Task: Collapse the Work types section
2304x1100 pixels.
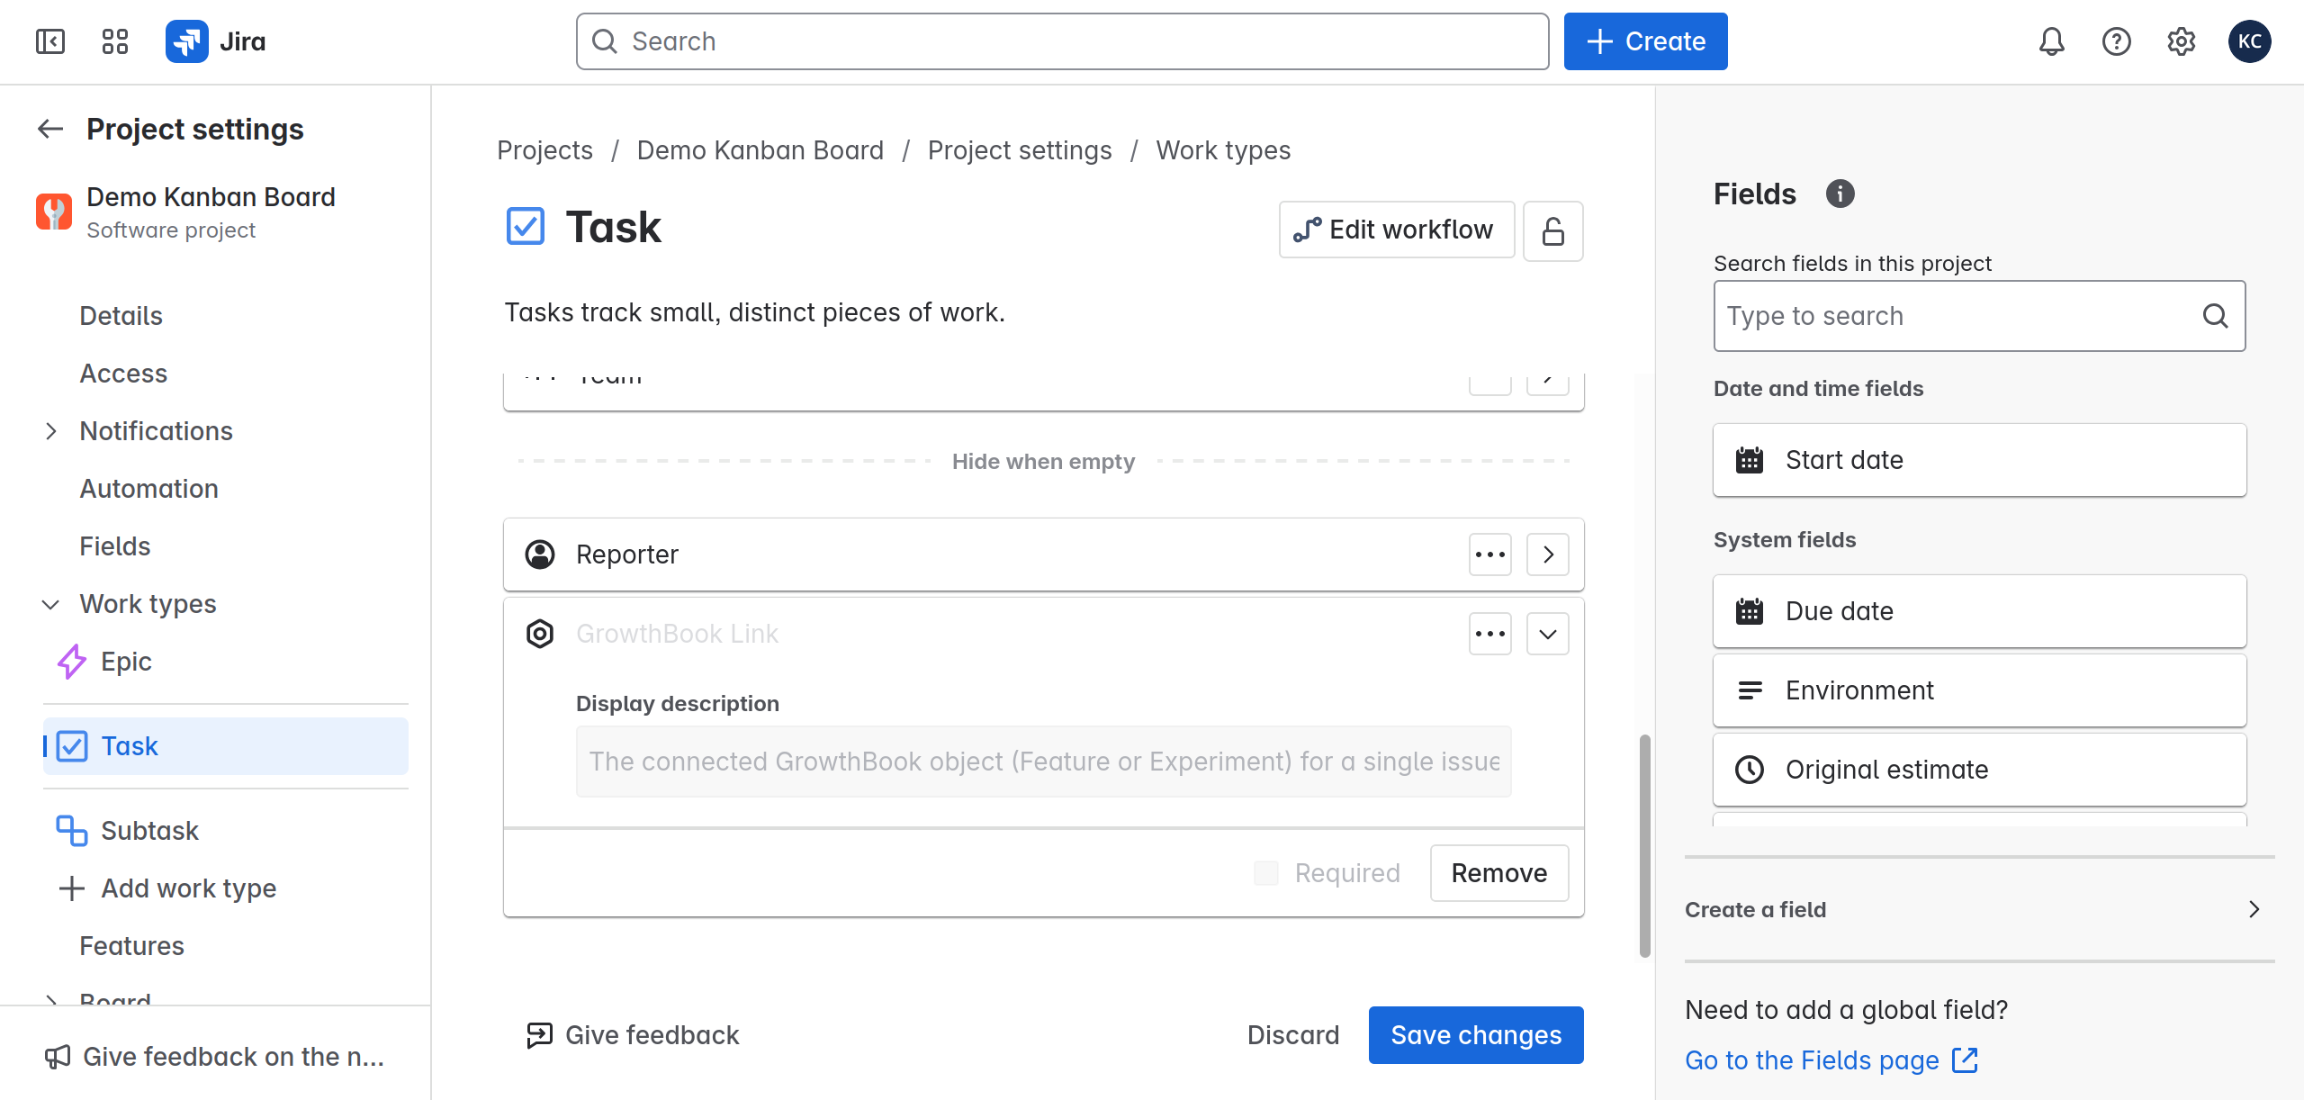Action: click(51, 604)
